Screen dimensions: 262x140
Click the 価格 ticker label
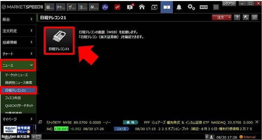point(131,123)
